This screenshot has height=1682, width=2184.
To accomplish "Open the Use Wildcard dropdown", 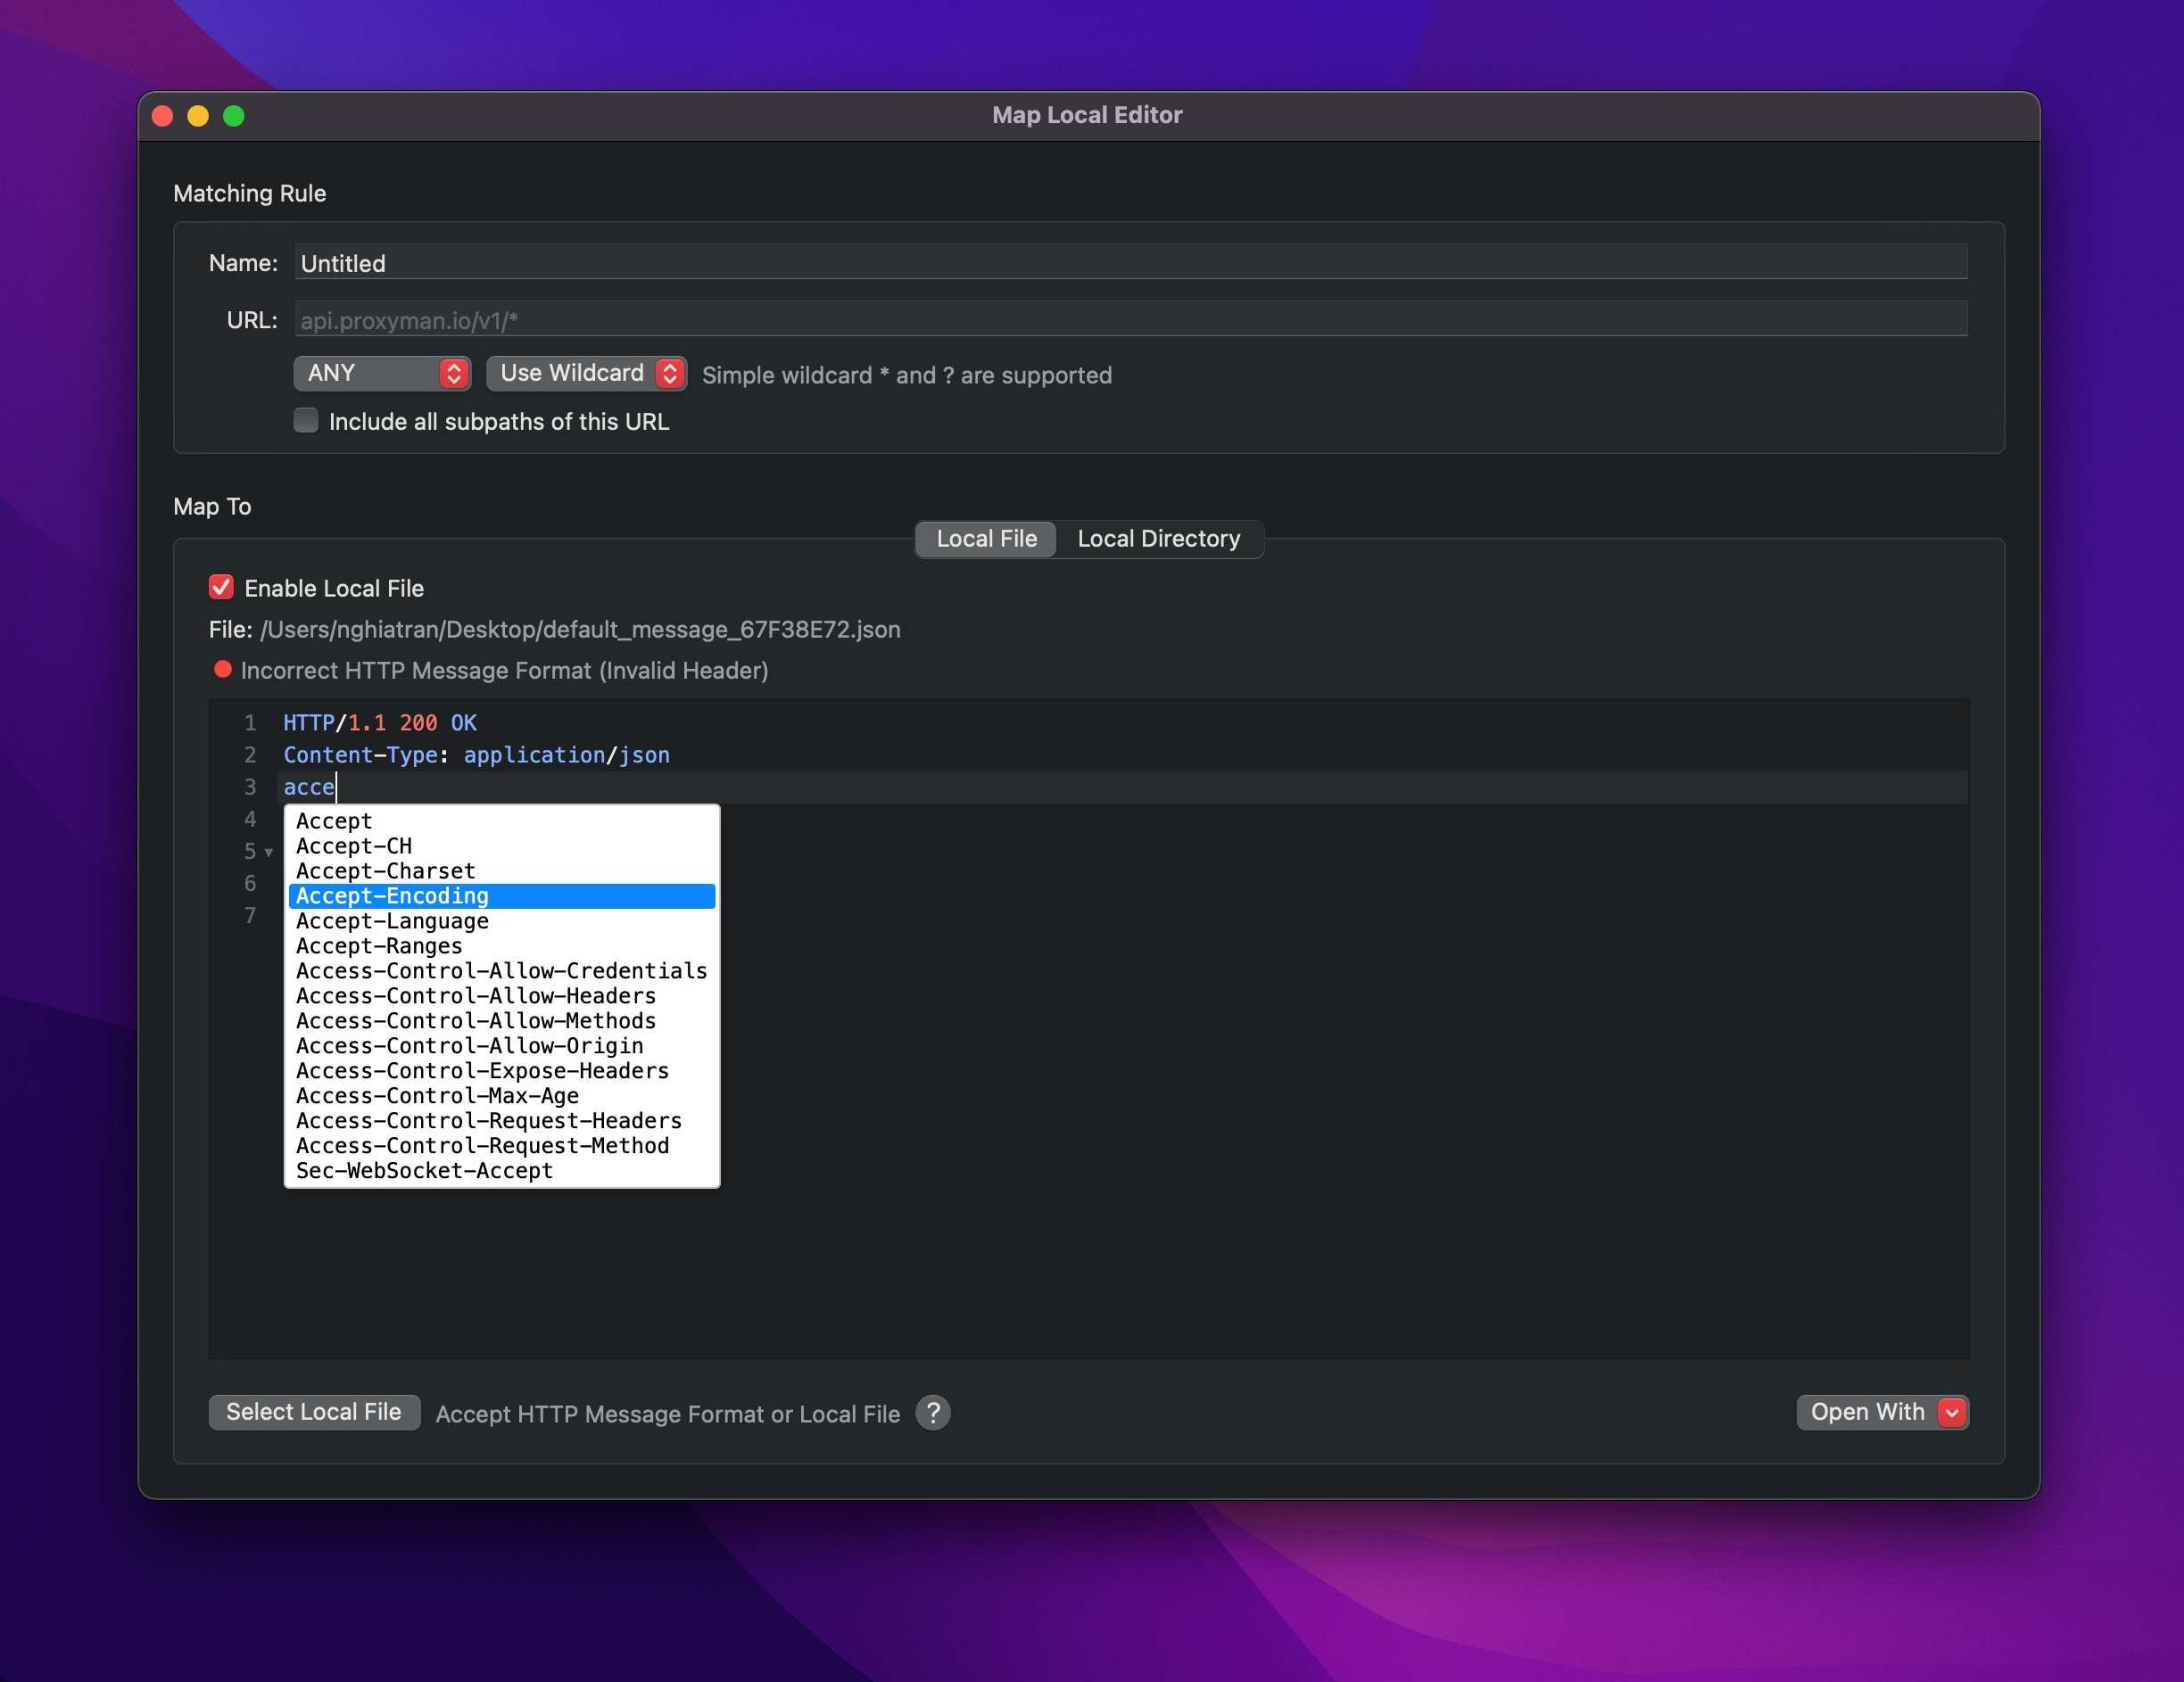I will [586, 373].
